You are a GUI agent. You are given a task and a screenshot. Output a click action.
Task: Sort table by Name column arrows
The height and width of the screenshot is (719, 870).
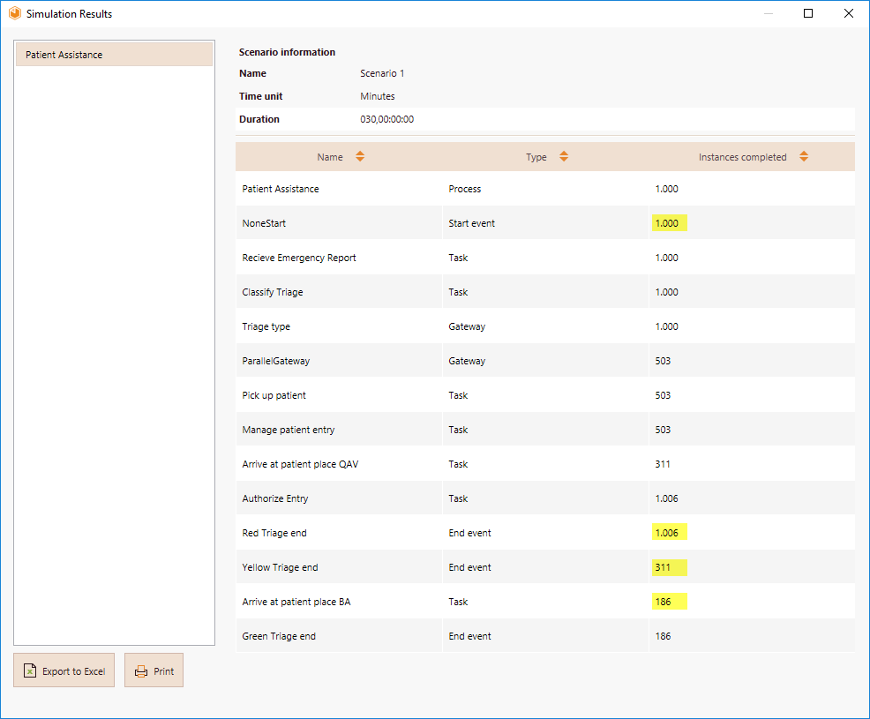(x=360, y=156)
